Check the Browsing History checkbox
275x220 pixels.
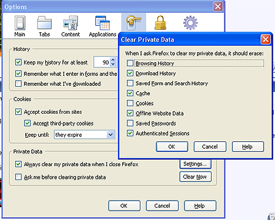(x=130, y=63)
